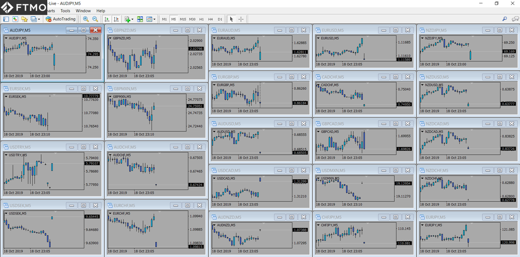520x257 pixels.
Task: Switch timeframe to H1
Action: coord(201,19)
